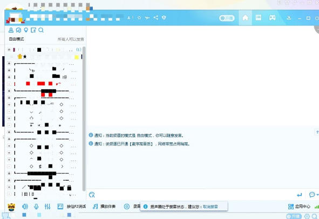
Task: Collapse the top channel tree root node
Action: [9, 50]
